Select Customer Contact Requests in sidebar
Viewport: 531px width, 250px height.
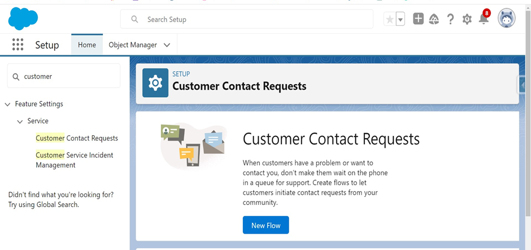point(77,138)
